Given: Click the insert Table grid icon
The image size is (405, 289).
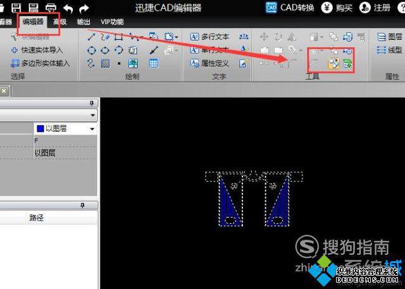Looking at the screenshot, I should pyautogui.click(x=154, y=63).
